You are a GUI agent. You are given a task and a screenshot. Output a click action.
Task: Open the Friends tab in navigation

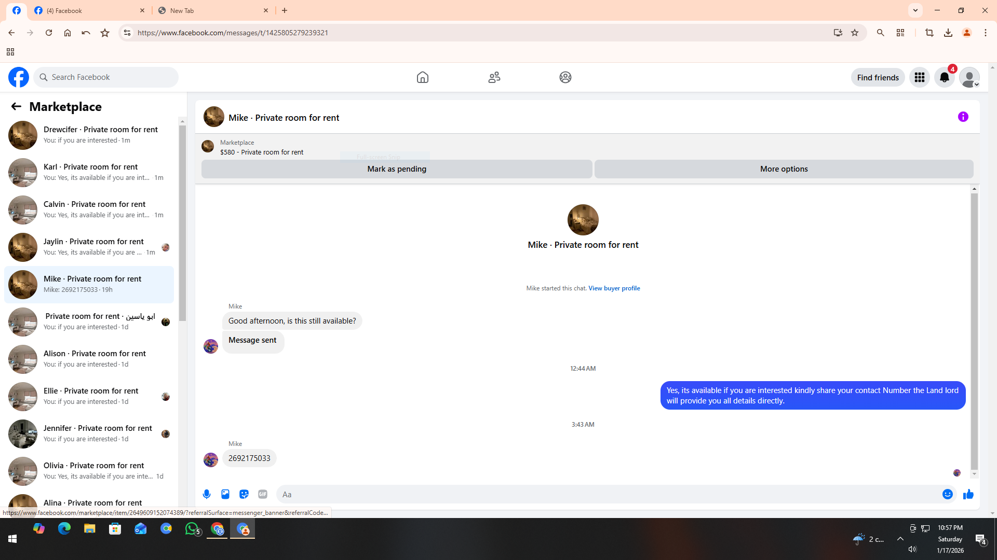pos(494,77)
